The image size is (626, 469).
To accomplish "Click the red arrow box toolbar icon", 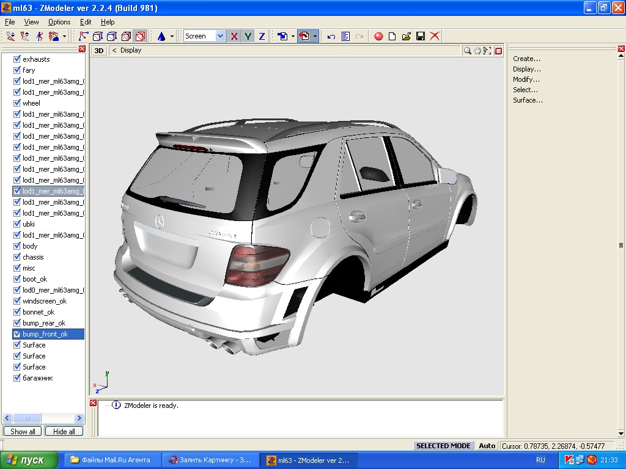I will click(x=304, y=36).
